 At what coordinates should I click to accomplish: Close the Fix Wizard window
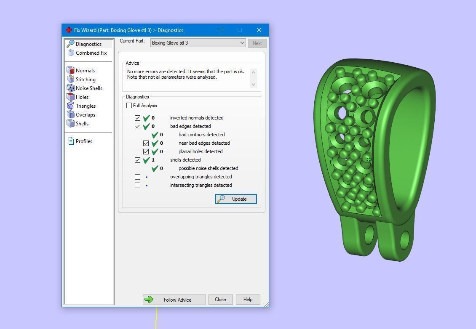(259, 30)
